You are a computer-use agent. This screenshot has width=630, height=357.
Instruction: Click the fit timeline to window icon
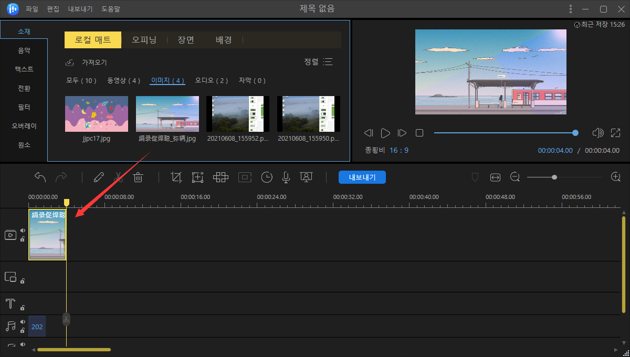pos(495,177)
